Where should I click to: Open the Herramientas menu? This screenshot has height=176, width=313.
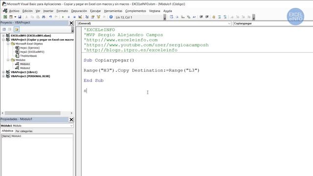point(113,11)
